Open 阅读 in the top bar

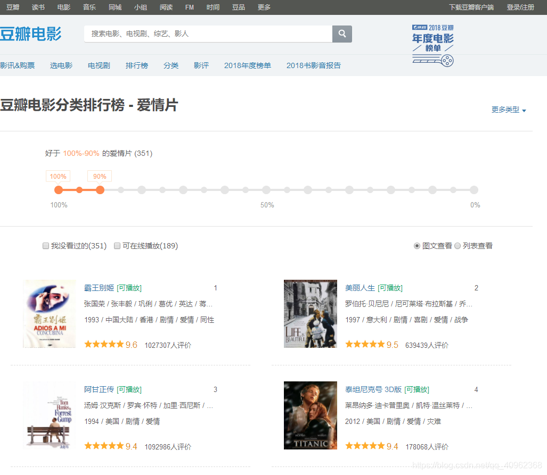pyautogui.click(x=166, y=7)
